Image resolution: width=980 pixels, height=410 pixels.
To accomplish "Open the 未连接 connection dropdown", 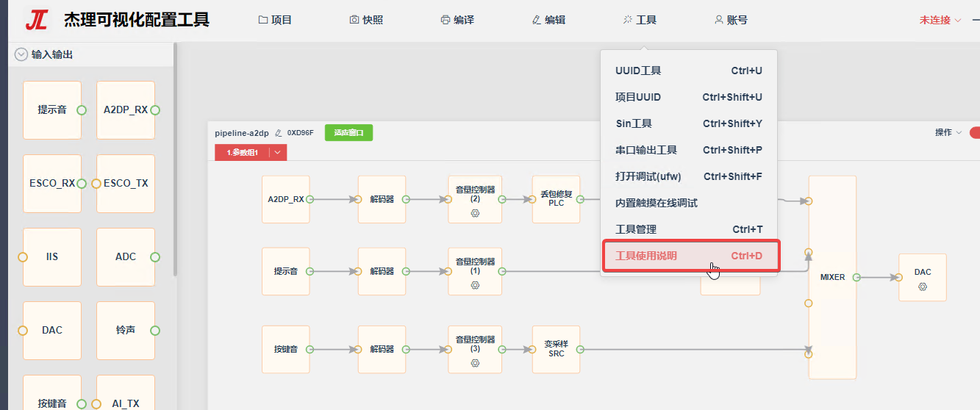I will coord(940,21).
